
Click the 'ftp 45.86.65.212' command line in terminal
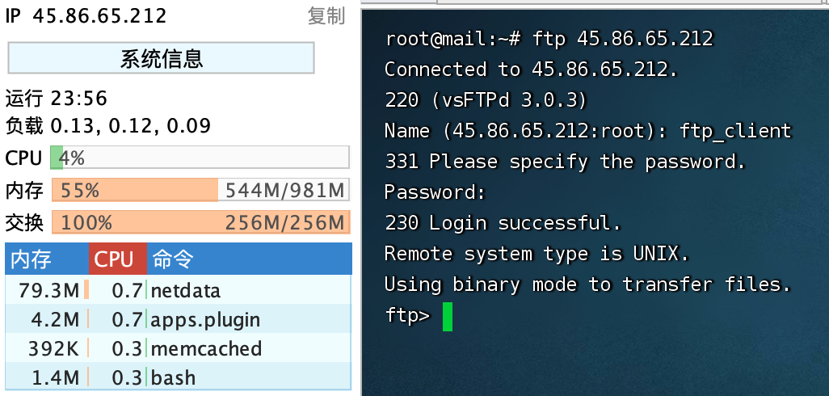coord(623,39)
